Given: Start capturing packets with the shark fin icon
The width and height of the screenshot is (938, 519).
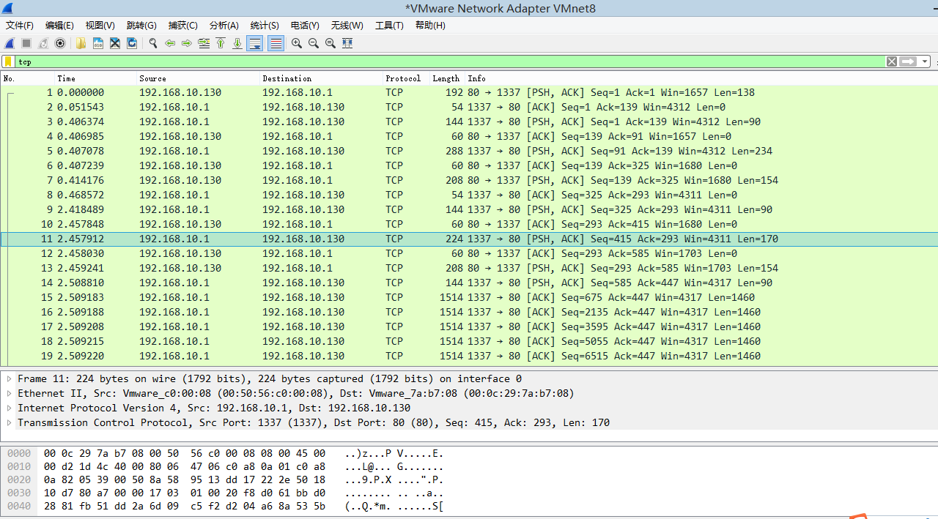Looking at the screenshot, I should pos(10,43).
